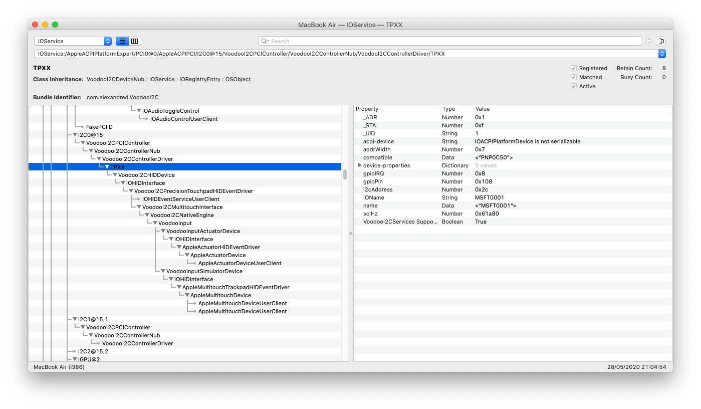
Task: Select the IOName property row
Action: tap(513, 197)
